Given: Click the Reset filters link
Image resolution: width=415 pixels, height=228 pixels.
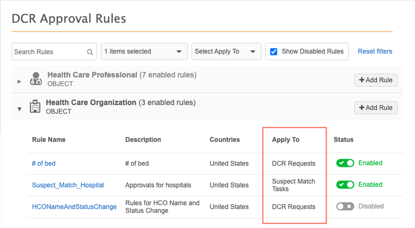Looking at the screenshot, I should 375,51.
